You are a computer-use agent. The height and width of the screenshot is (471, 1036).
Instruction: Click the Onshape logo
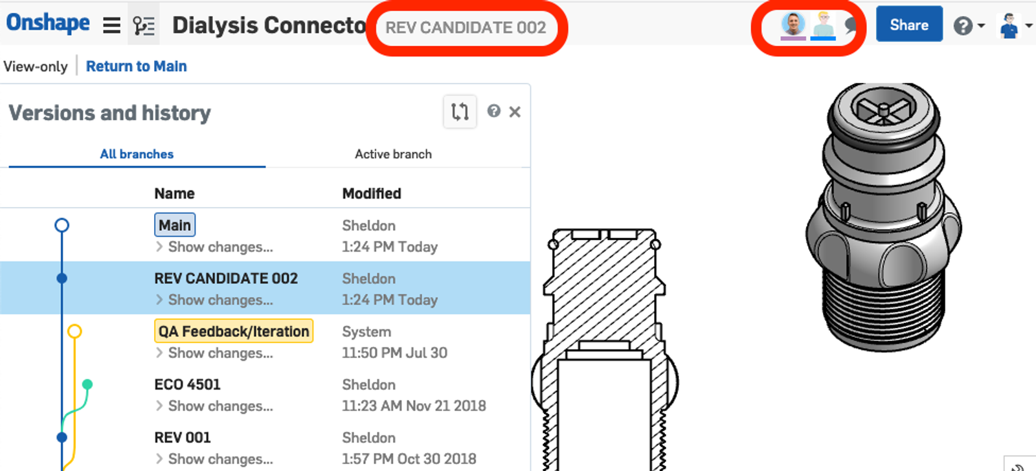[x=48, y=23]
